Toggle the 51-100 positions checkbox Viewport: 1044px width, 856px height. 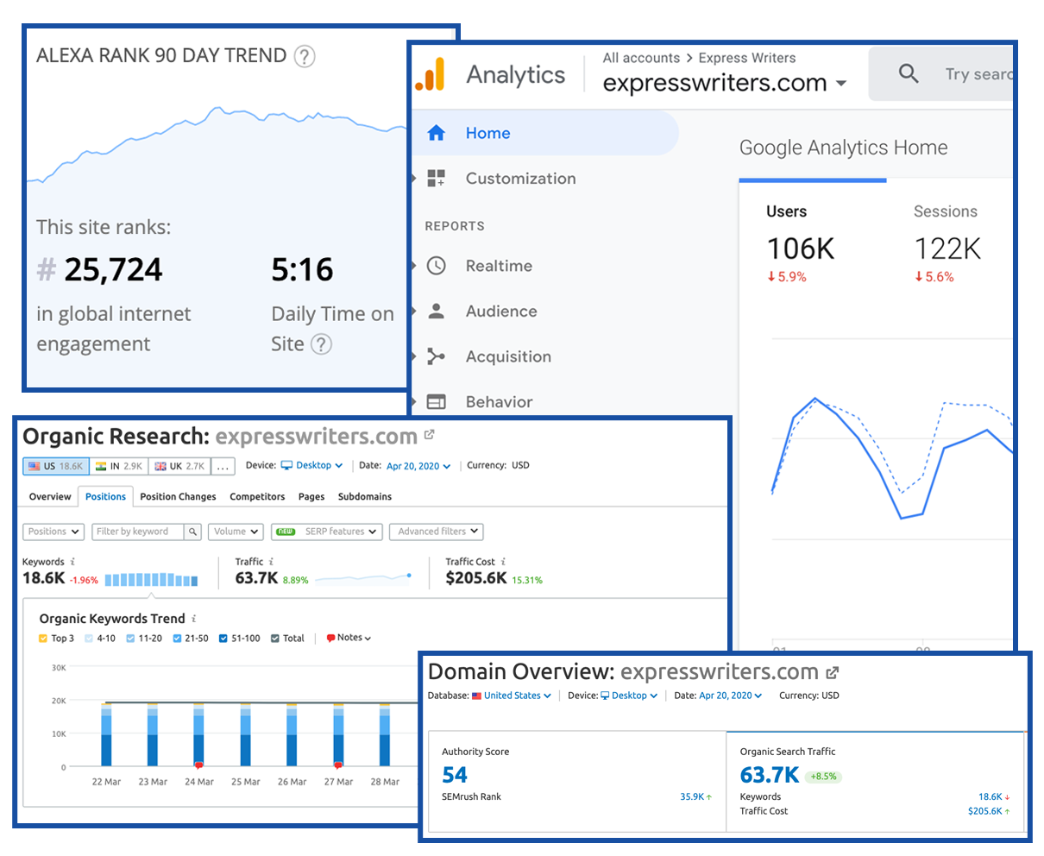pyautogui.click(x=223, y=639)
